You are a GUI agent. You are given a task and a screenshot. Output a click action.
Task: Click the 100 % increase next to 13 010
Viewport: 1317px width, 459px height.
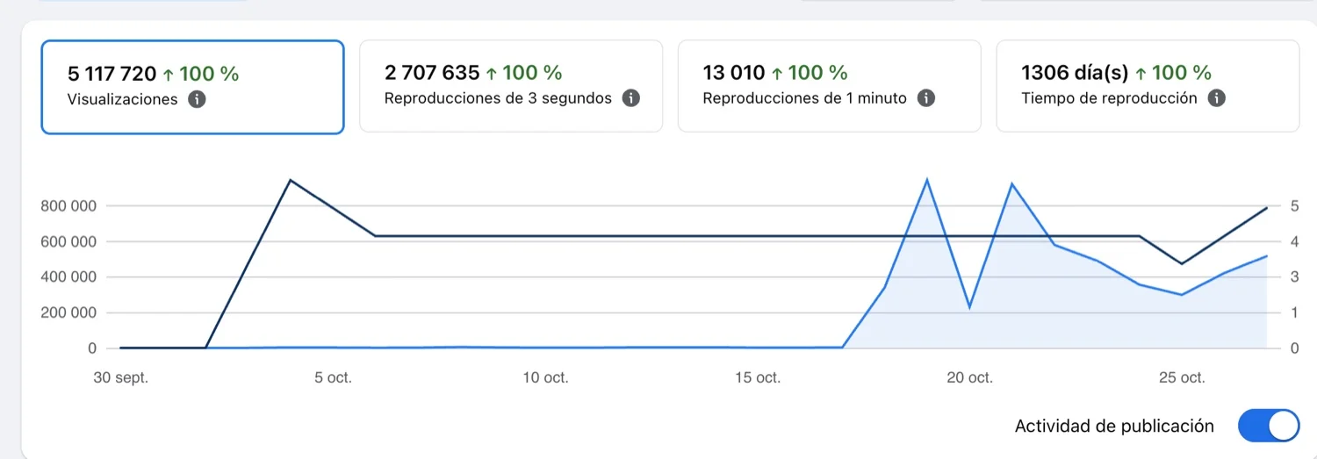click(x=810, y=72)
